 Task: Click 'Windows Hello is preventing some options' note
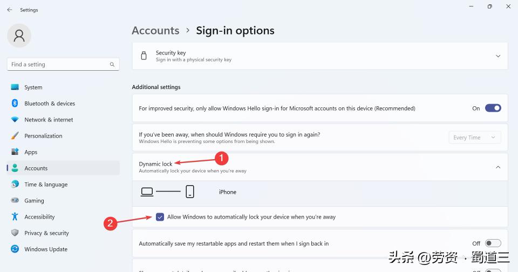tap(207, 141)
